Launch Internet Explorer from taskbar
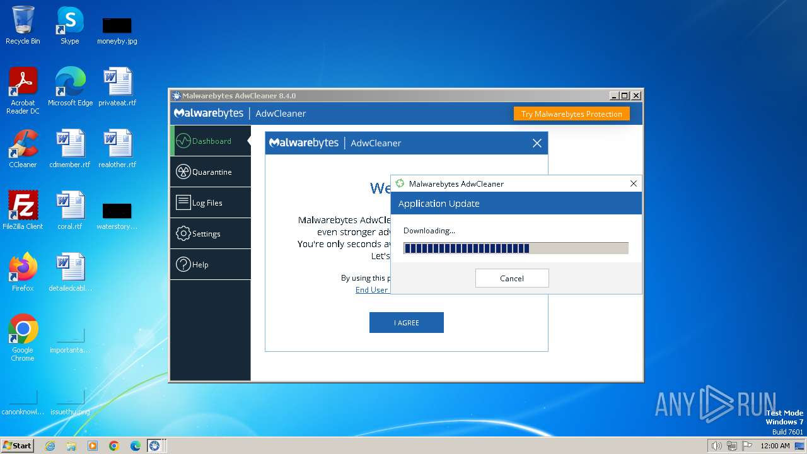Viewport: 807px width, 454px height. 50,446
